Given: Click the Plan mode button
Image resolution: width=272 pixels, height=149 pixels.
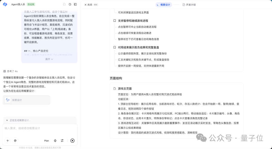Looking at the screenshot, I should click(47, 141).
